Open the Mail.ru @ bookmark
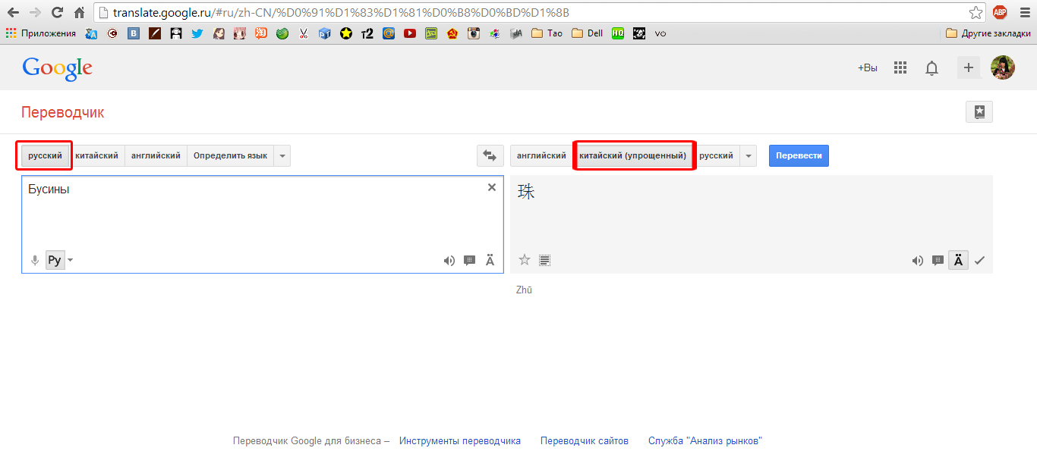This screenshot has height=473, width=1037. (389, 33)
